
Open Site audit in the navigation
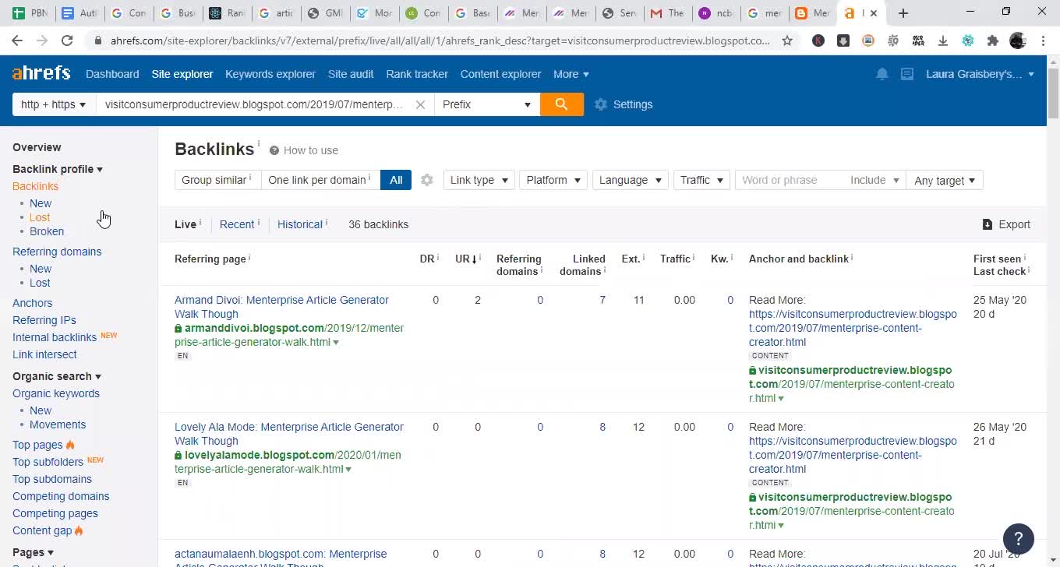pyautogui.click(x=351, y=74)
